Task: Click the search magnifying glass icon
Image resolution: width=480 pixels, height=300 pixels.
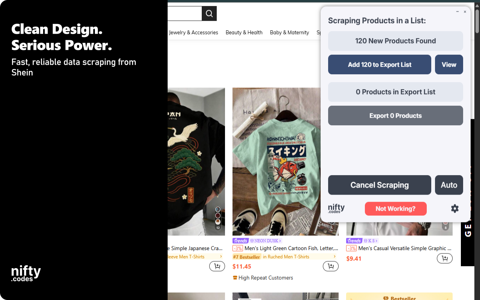Action: tap(209, 13)
